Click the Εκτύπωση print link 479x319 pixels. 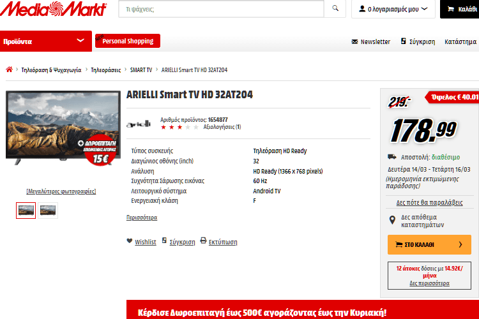pos(223,242)
